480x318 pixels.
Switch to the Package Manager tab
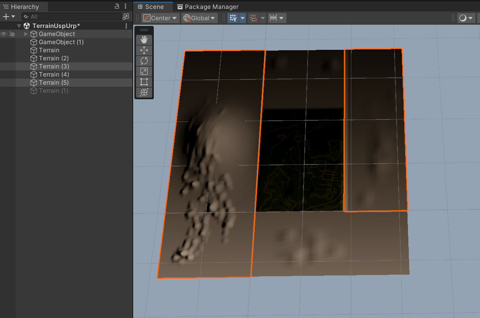point(208,6)
